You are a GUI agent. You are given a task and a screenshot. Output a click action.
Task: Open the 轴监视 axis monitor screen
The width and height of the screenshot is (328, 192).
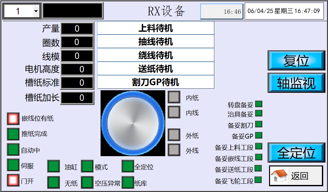pos(296,83)
